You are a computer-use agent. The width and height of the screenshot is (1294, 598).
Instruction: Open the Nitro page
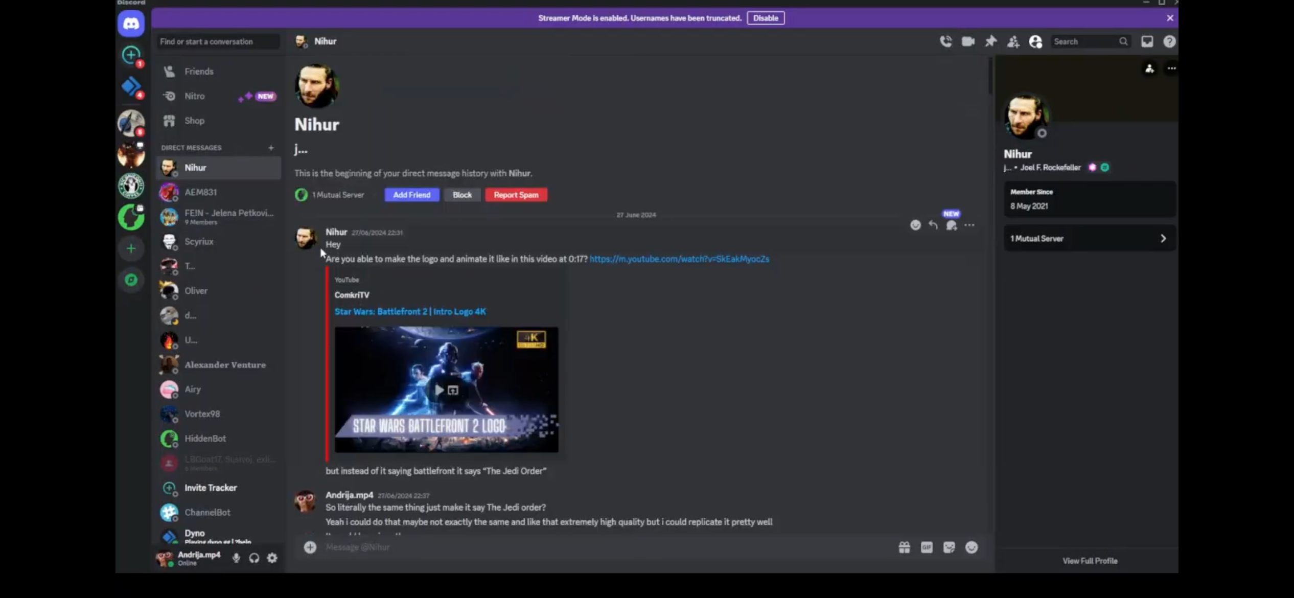(218, 96)
